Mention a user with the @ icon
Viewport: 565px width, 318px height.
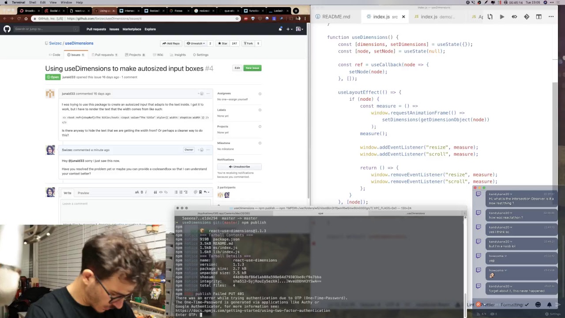tap(195, 192)
